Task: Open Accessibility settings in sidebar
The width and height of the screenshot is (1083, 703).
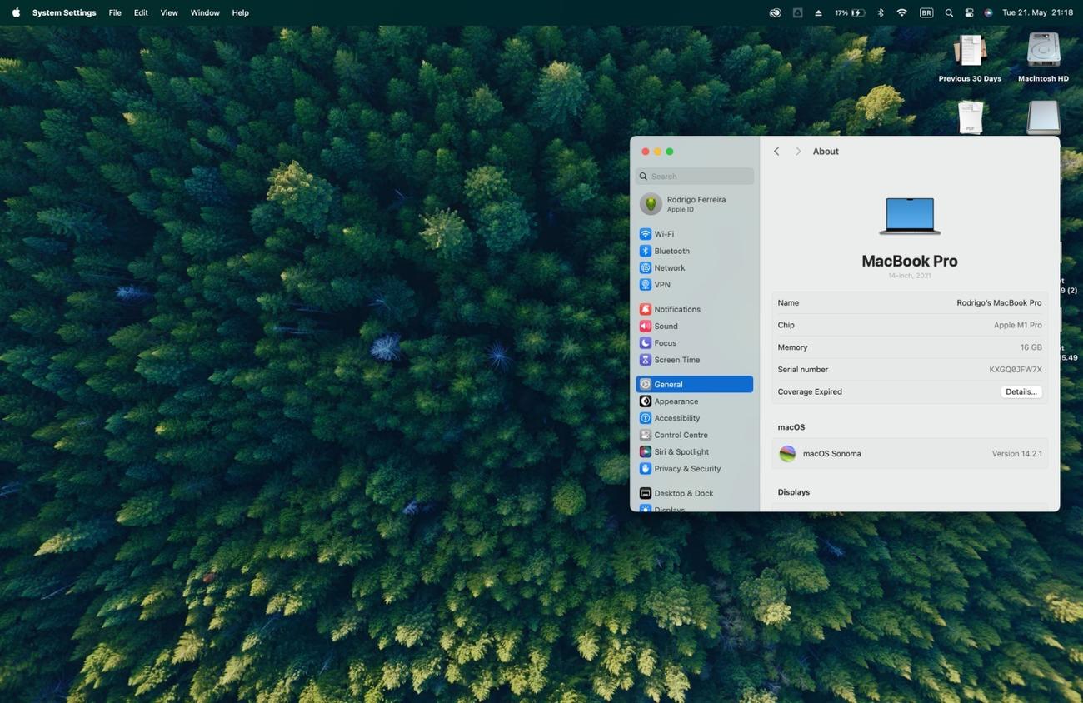Action: (x=694, y=418)
